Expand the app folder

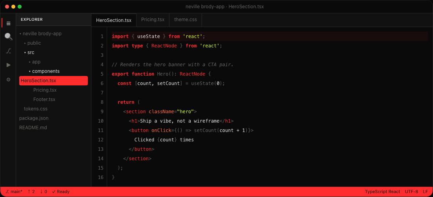click(x=35, y=62)
